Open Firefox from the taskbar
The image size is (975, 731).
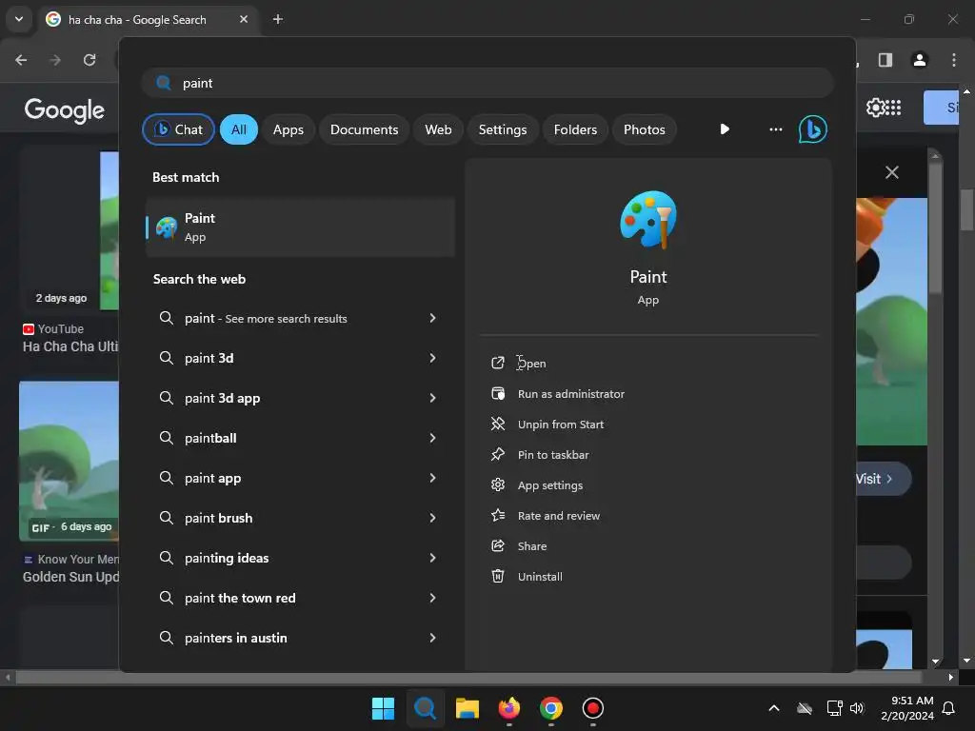(x=509, y=708)
